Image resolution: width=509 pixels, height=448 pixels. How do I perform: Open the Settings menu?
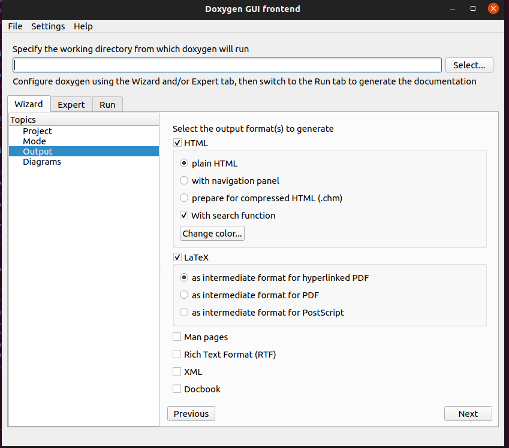click(x=48, y=26)
